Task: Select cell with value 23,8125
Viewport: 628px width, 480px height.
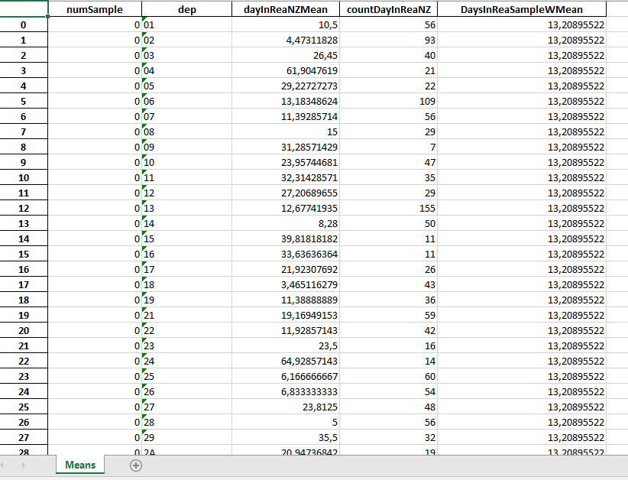Action: (x=286, y=407)
